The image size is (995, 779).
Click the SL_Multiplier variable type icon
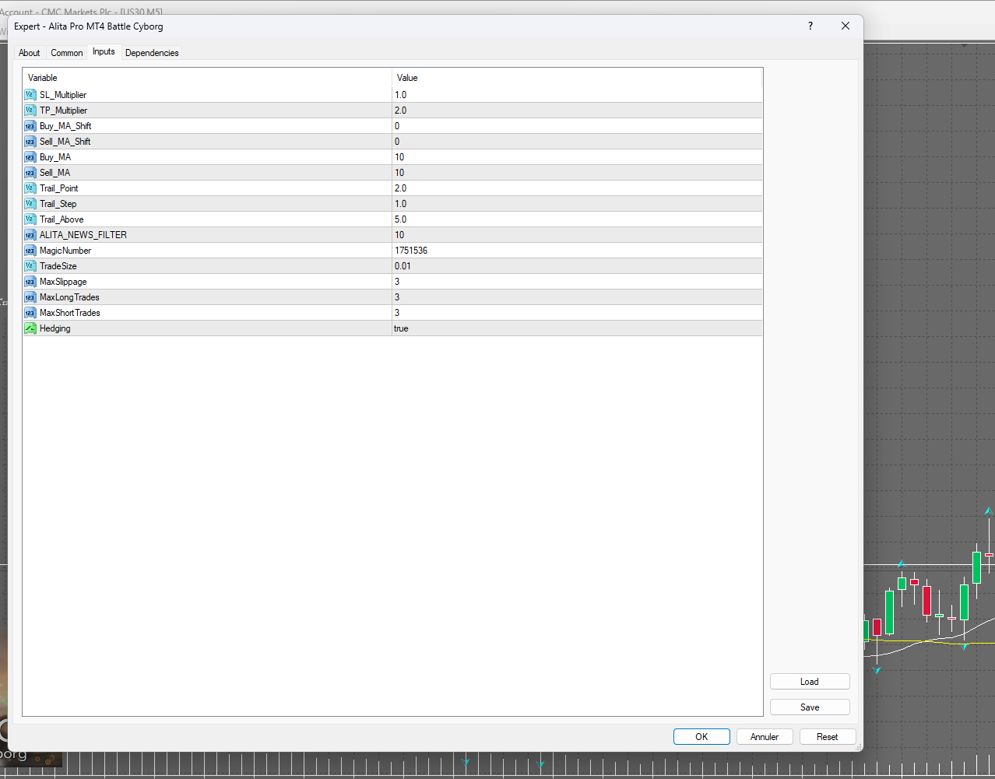30,95
